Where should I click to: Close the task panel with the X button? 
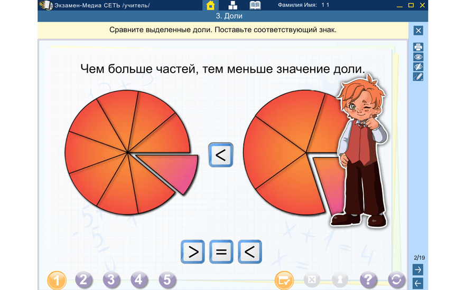tap(418, 31)
